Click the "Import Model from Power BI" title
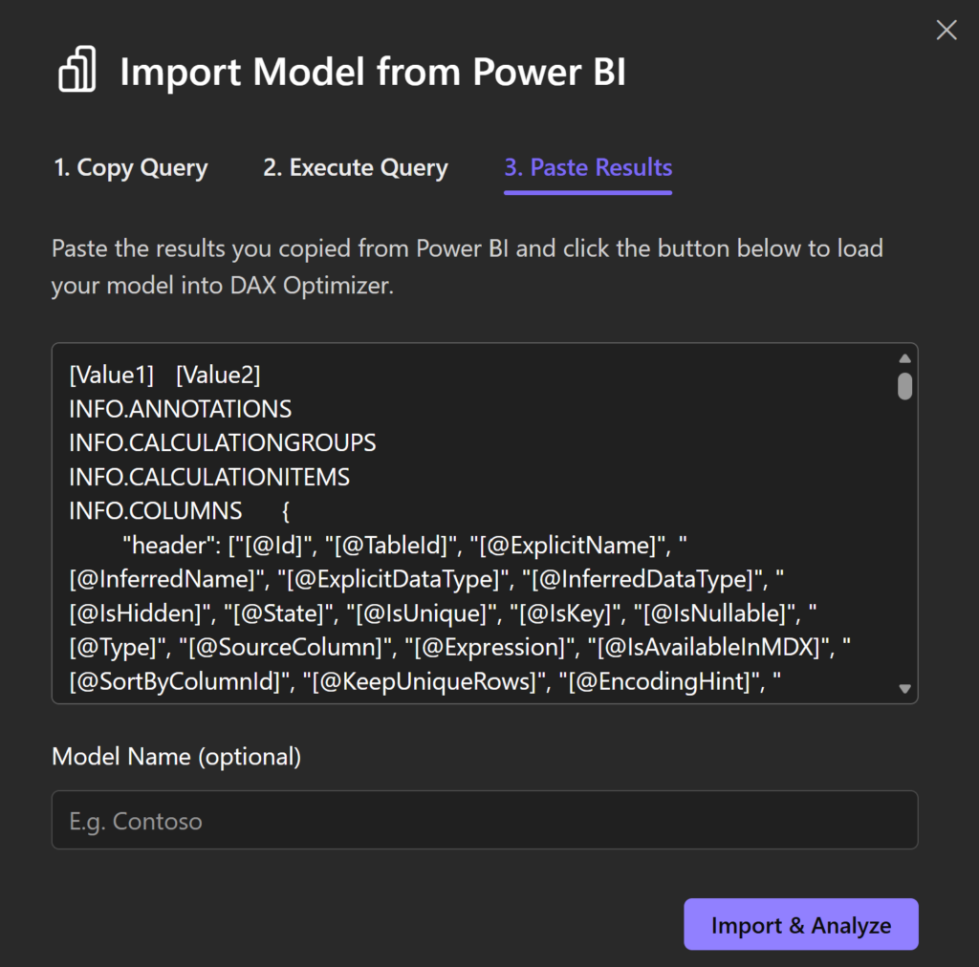The height and width of the screenshot is (967, 979). 373,74
